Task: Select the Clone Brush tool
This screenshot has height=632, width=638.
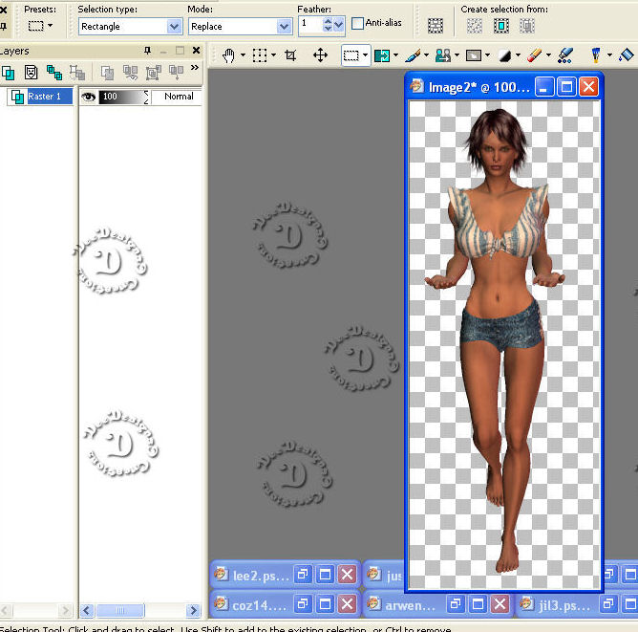Action: (x=442, y=55)
